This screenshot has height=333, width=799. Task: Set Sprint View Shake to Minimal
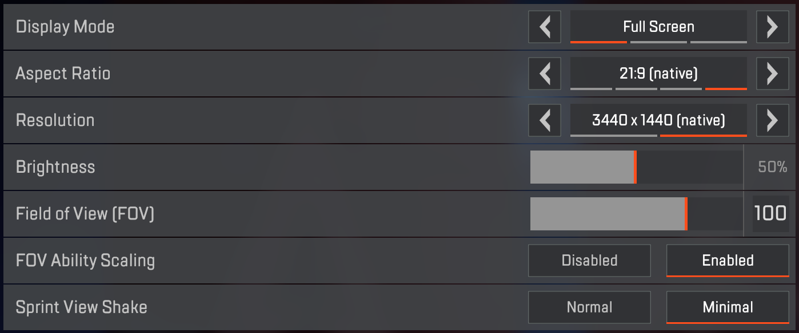click(x=728, y=307)
